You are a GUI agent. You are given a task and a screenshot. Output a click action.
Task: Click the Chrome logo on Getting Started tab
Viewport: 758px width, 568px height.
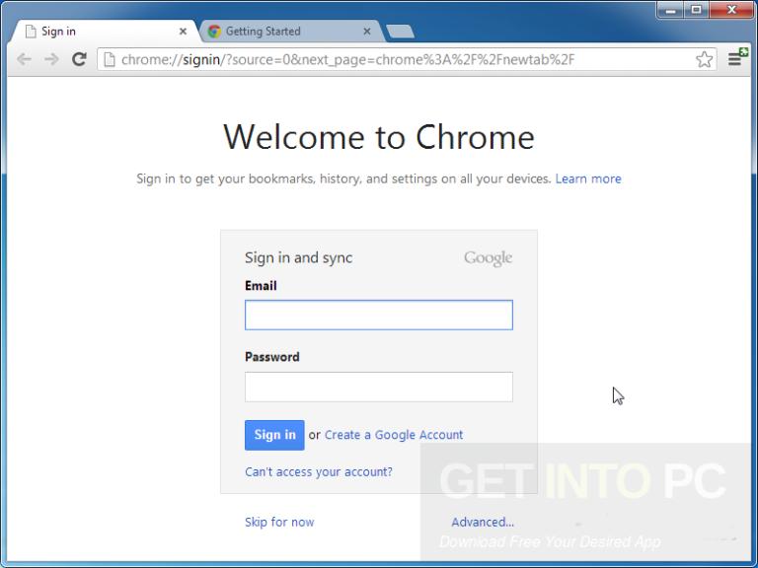[214, 32]
